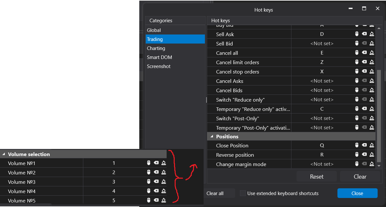Click the mouse-binding icon for Volume №1

click(149, 163)
